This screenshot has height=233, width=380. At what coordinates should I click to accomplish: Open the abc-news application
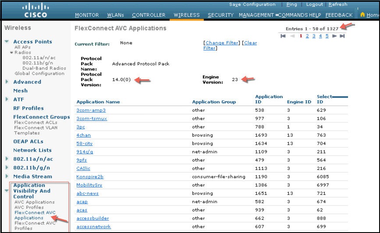(x=88, y=193)
